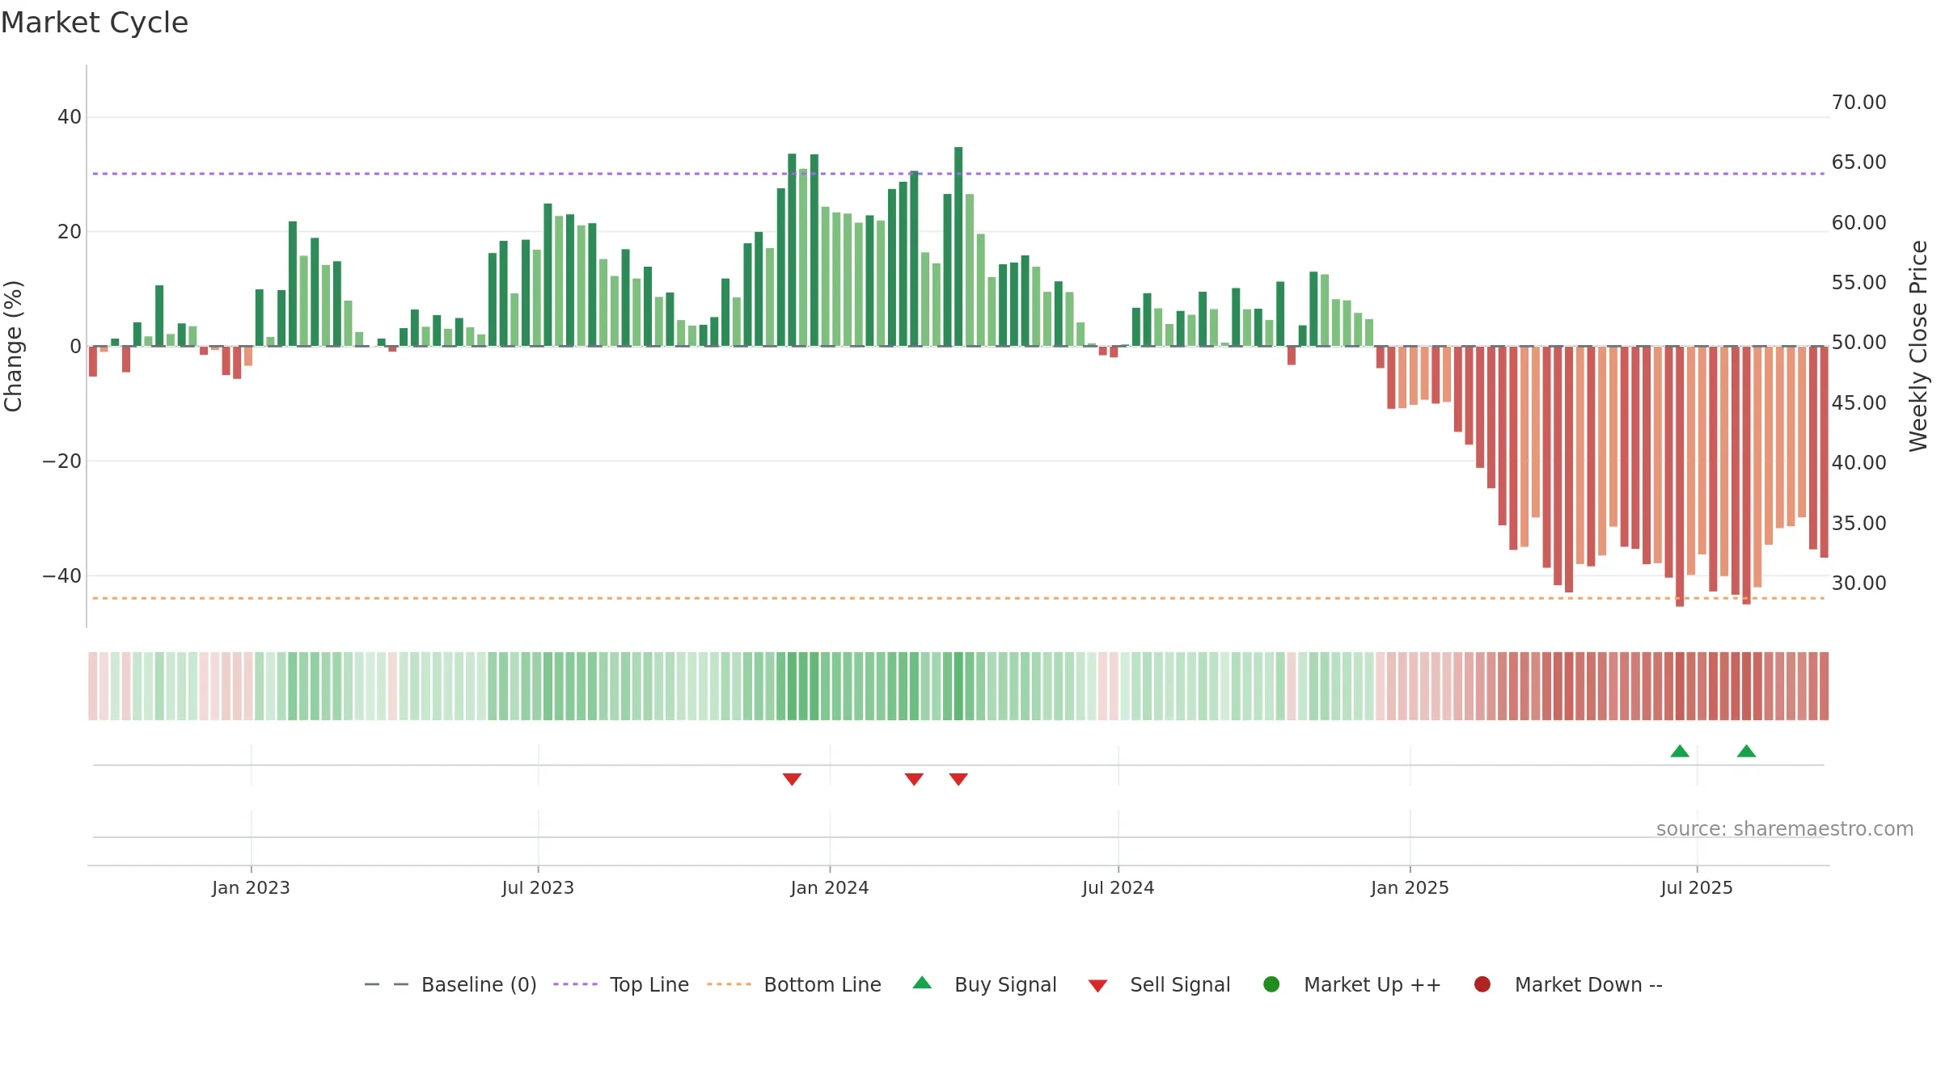This screenshot has width=1941, height=1091.
Task: Click the 50.00 price axis label
Action: click(x=1859, y=343)
